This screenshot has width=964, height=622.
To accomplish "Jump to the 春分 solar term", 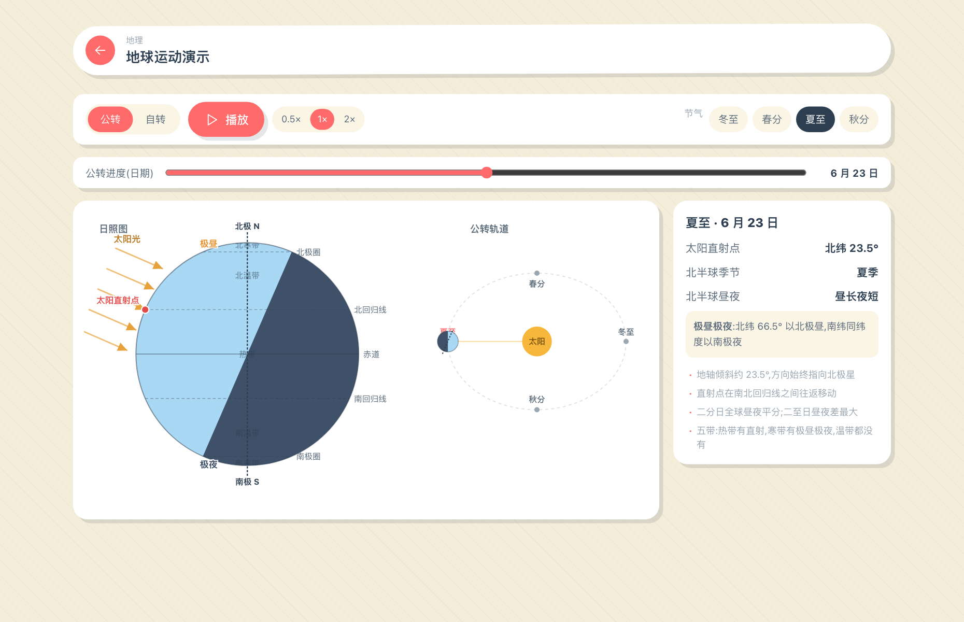I will tap(772, 119).
